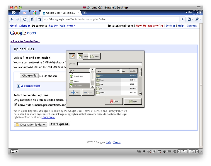This screenshot has width=211, height=166.
Task: Click Open in file dialog
Action: 133,101
